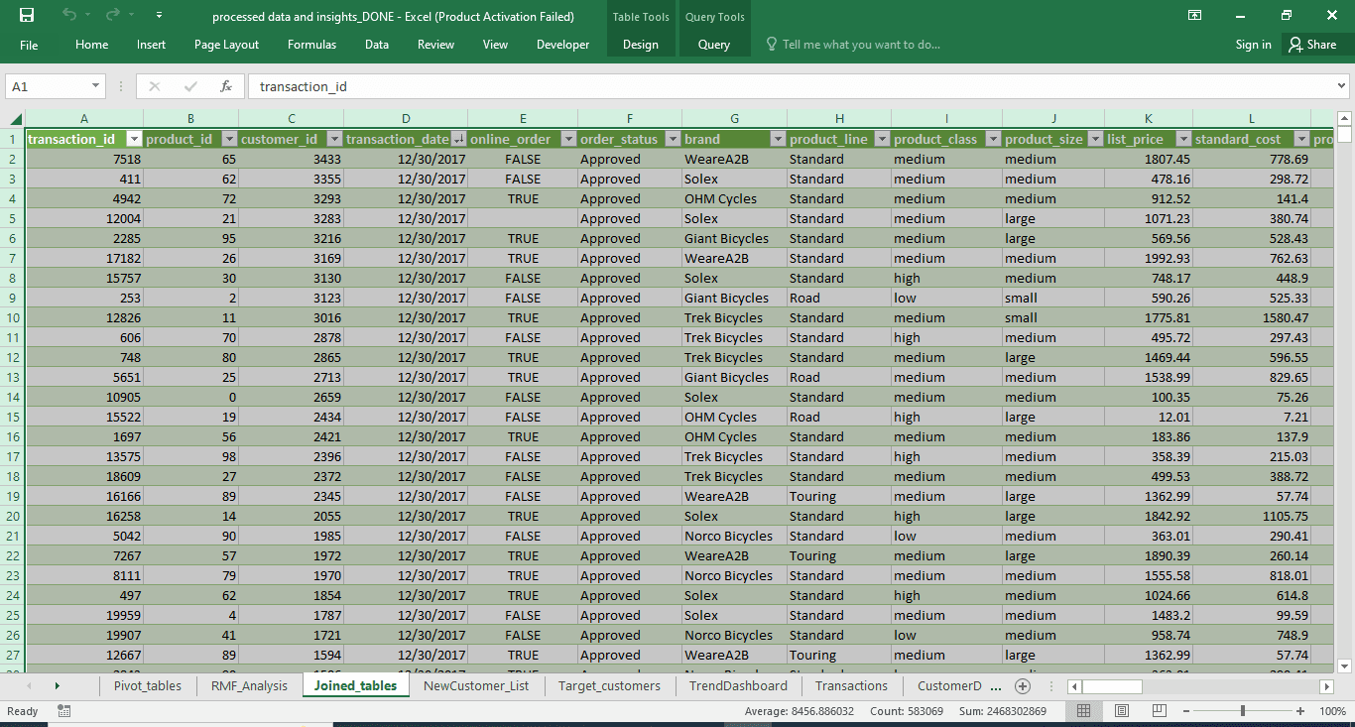This screenshot has width=1355, height=727.
Task: Open customer_id filter dropdown
Action: click(334, 139)
